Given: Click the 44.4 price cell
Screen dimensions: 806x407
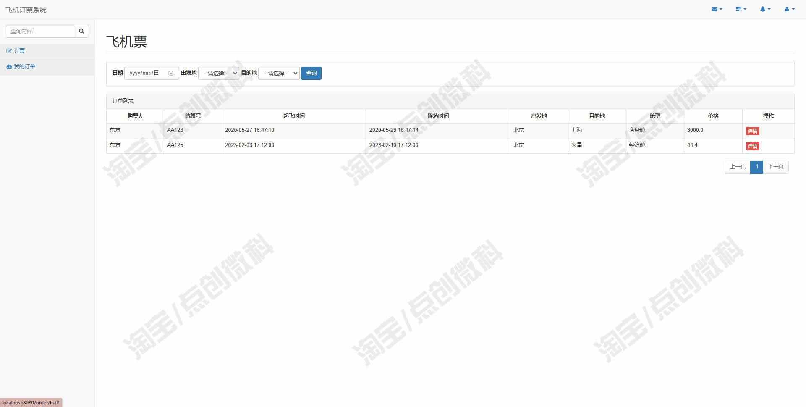Looking at the screenshot, I should [x=713, y=146].
